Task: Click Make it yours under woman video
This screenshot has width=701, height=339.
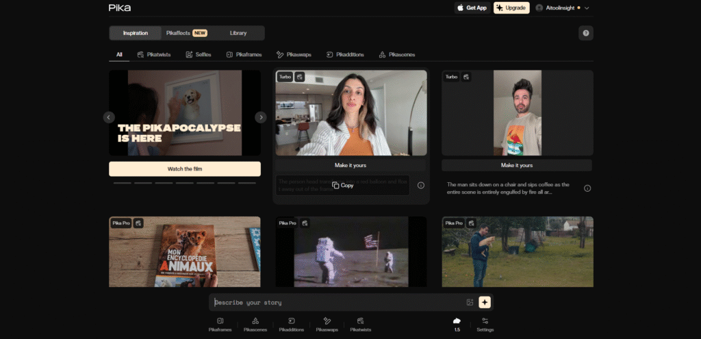Action: click(x=350, y=165)
